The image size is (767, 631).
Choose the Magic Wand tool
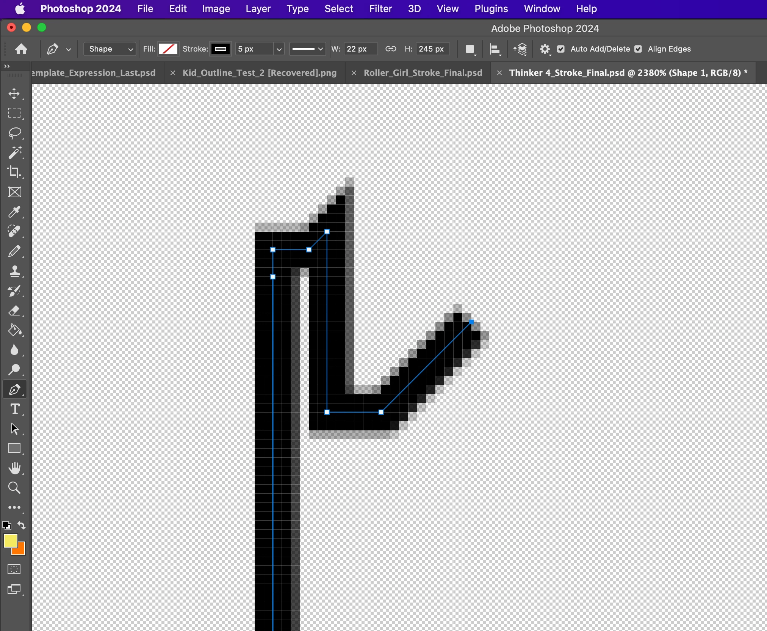click(x=14, y=152)
